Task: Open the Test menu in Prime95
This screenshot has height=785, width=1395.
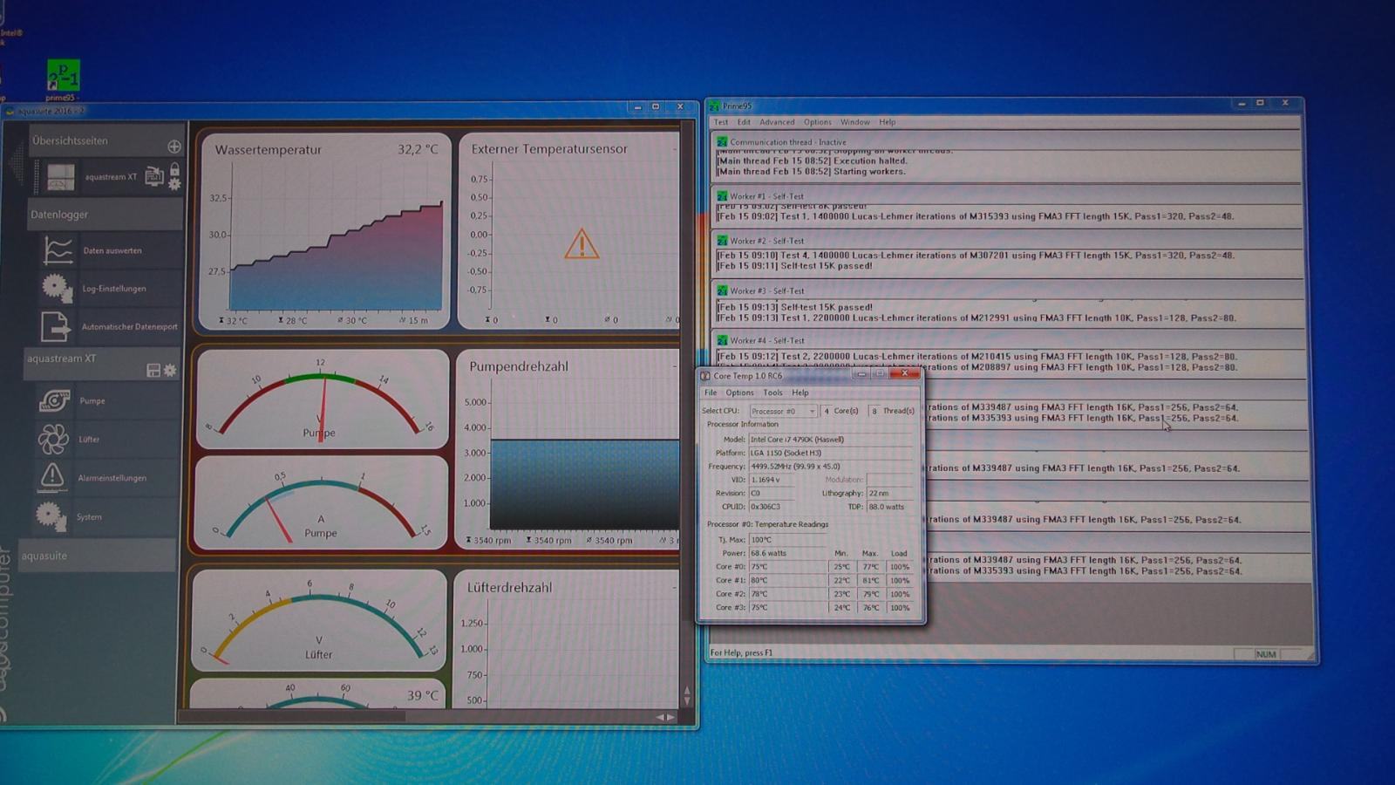Action: click(x=721, y=122)
